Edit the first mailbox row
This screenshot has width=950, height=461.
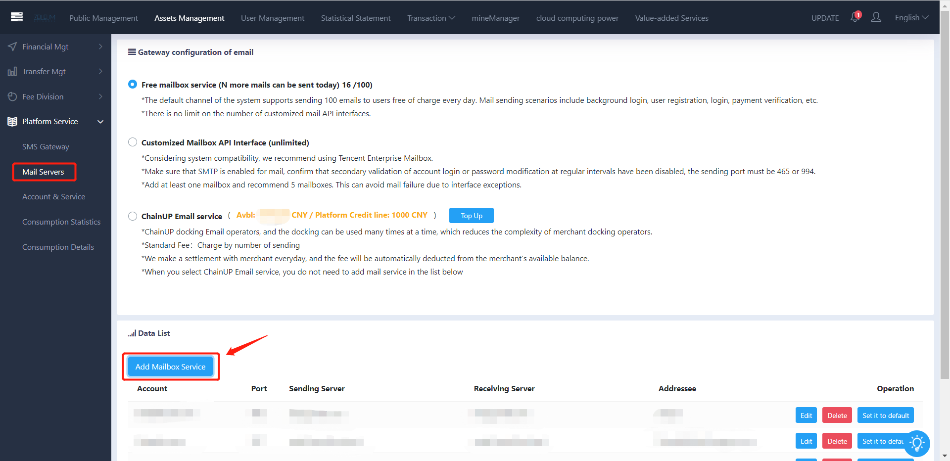(806, 415)
